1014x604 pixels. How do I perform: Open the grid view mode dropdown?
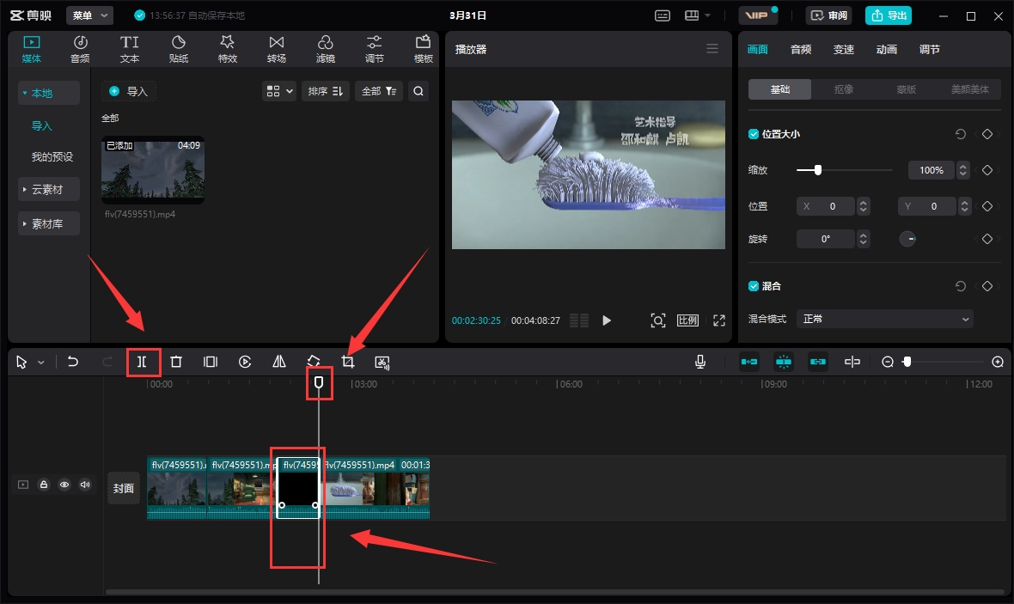pyautogui.click(x=279, y=91)
